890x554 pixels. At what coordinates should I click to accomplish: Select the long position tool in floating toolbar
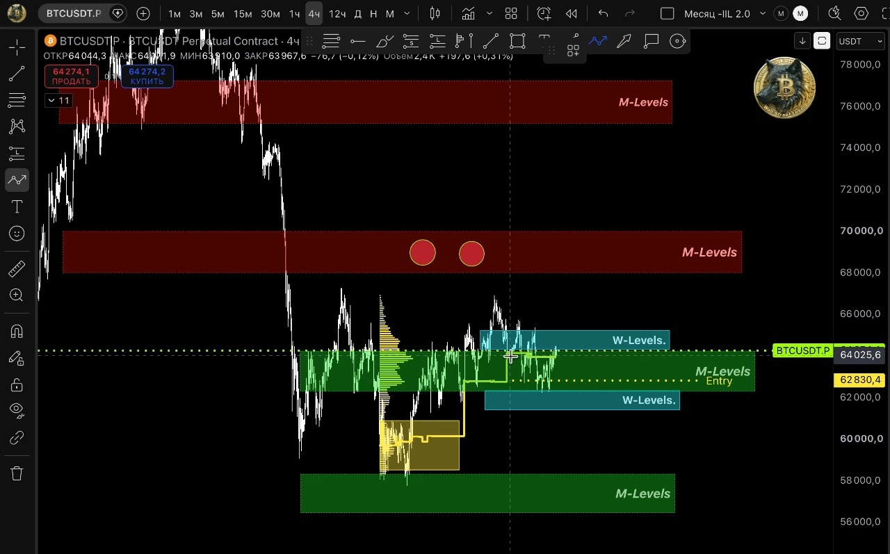[437, 42]
